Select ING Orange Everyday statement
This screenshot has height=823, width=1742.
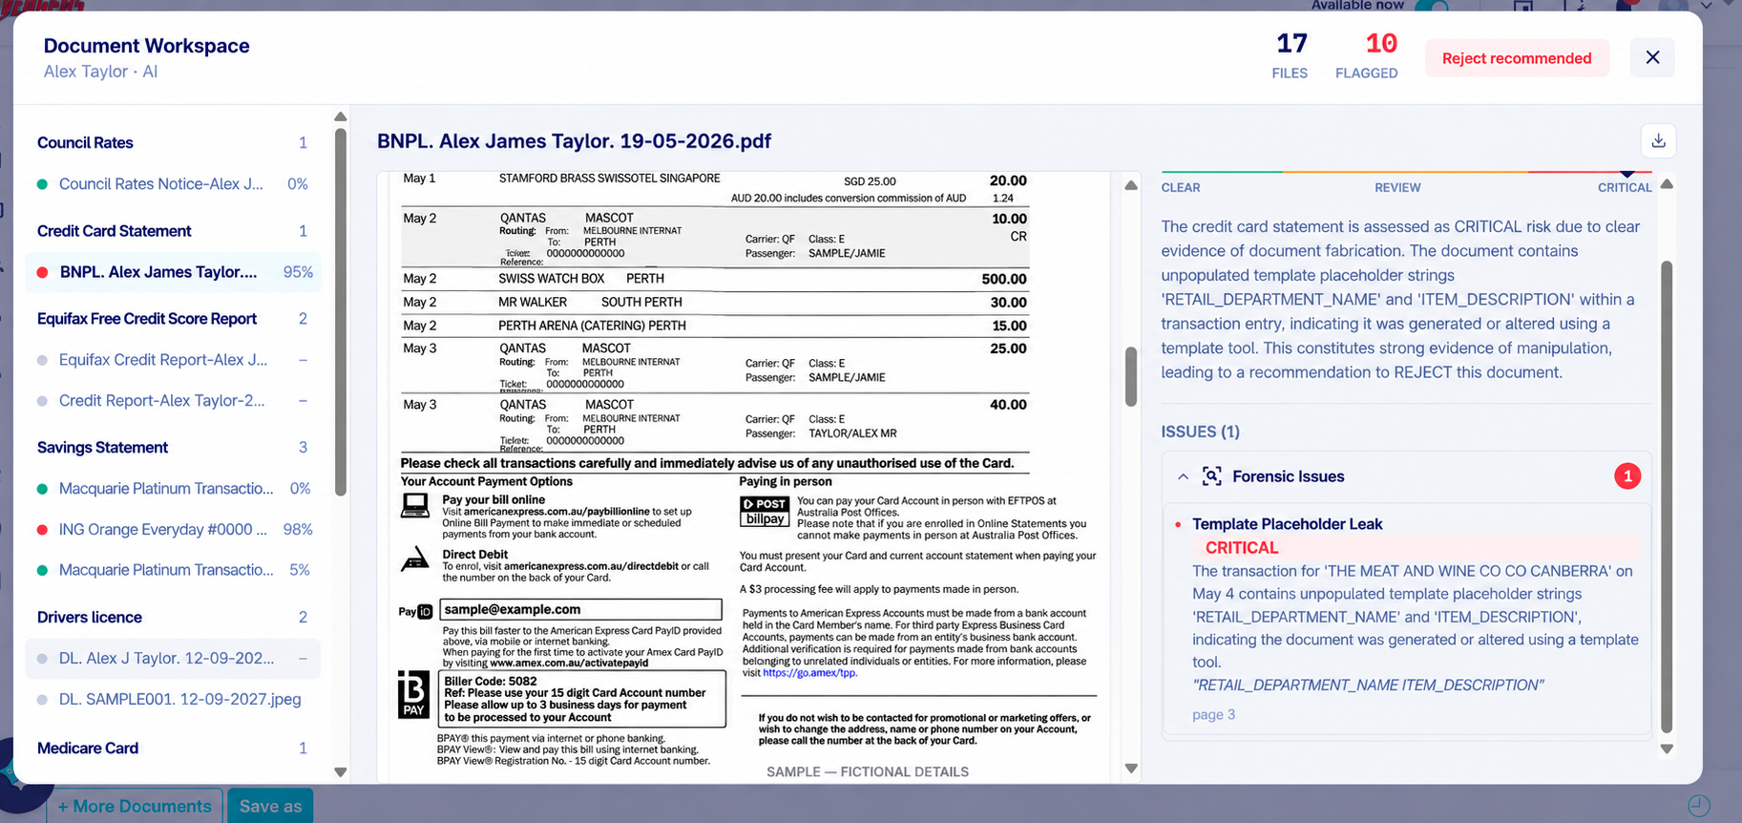173,530
